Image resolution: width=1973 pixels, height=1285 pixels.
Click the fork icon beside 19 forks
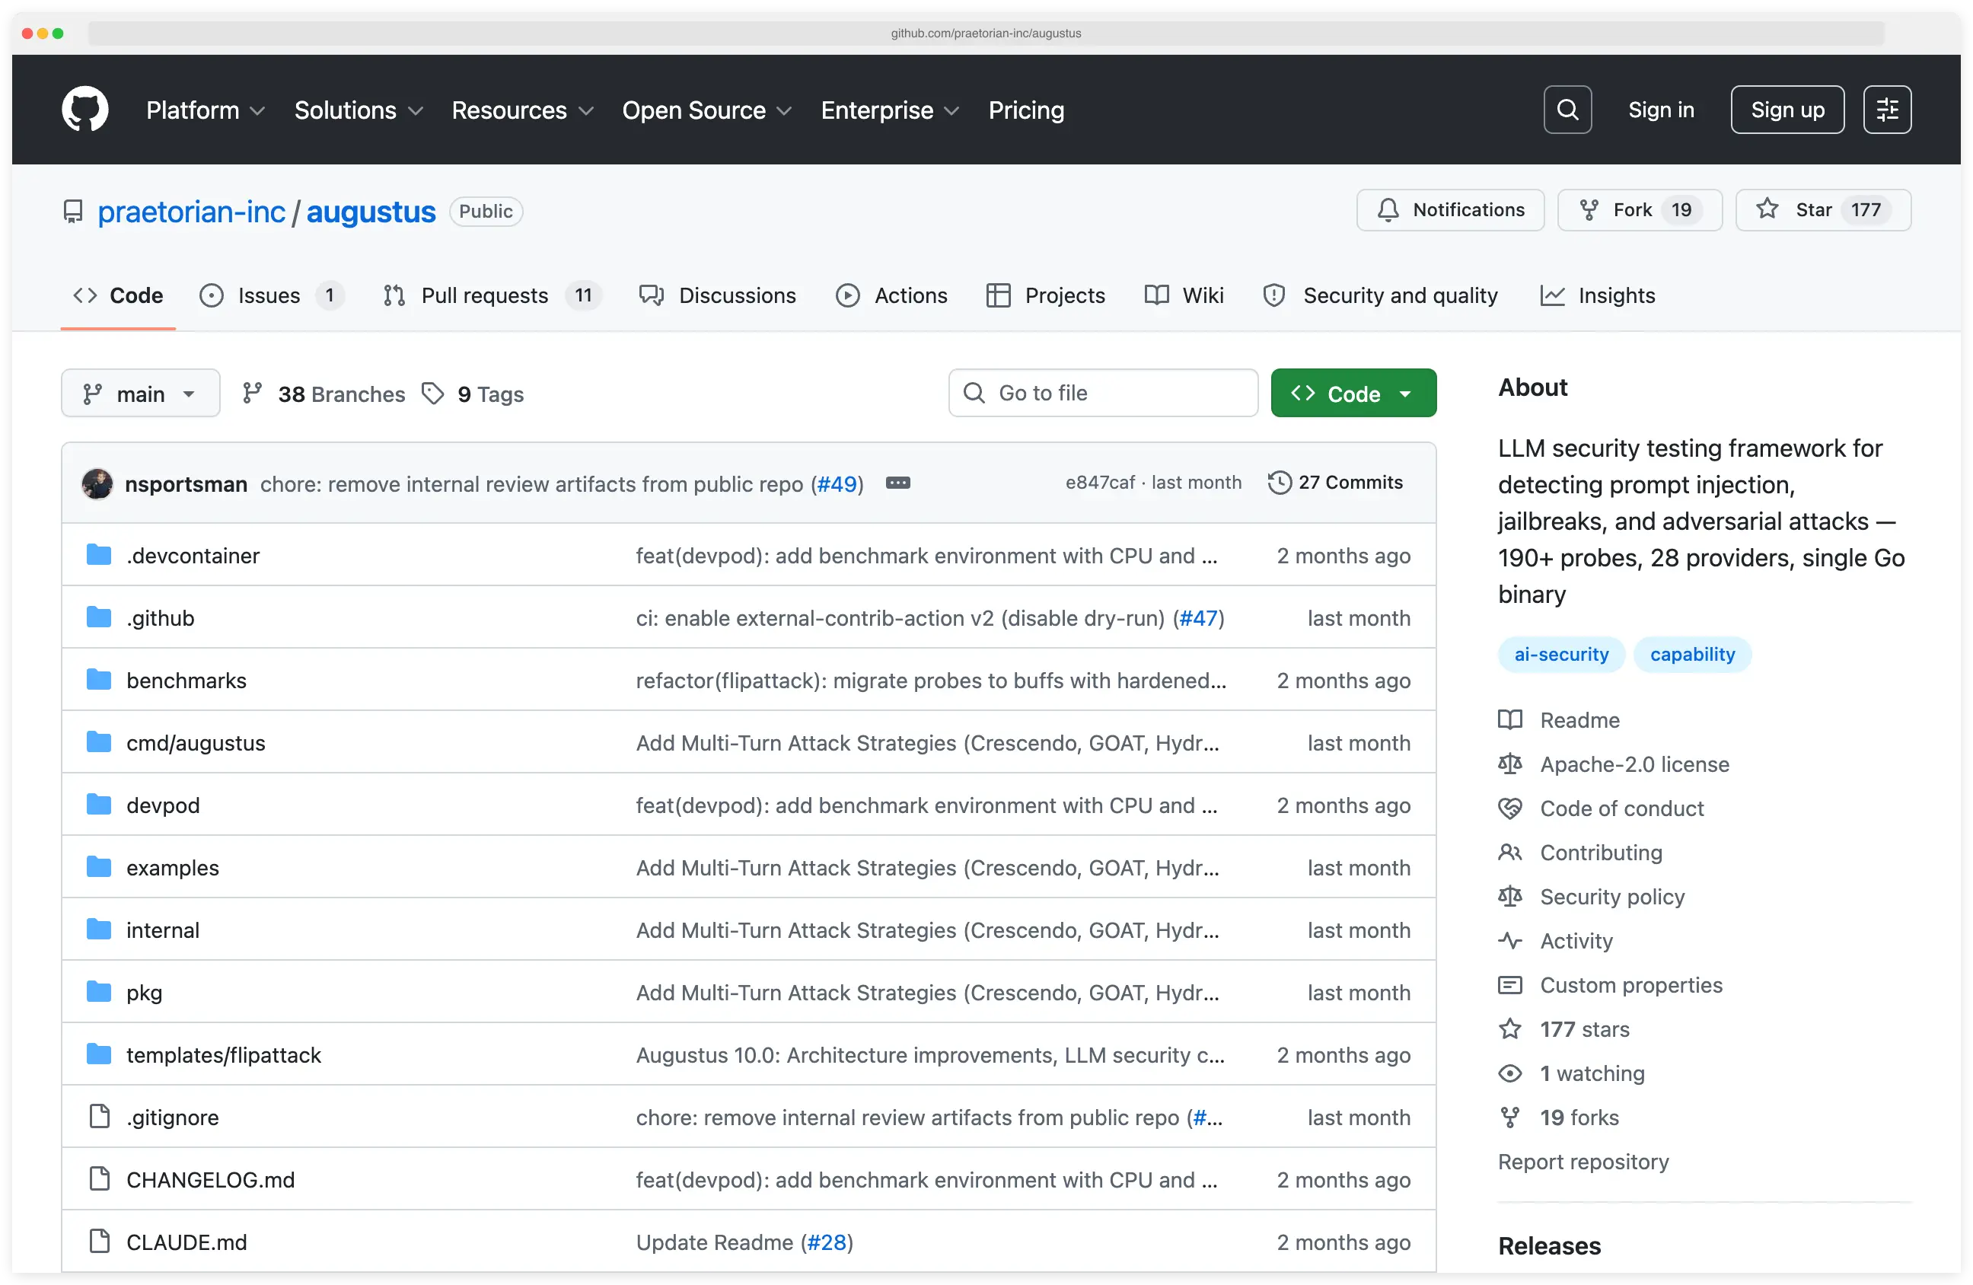(1509, 1117)
